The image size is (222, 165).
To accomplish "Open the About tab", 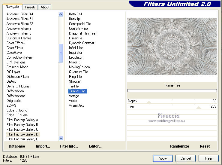I will pyautogui.click(x=45, y=7).
